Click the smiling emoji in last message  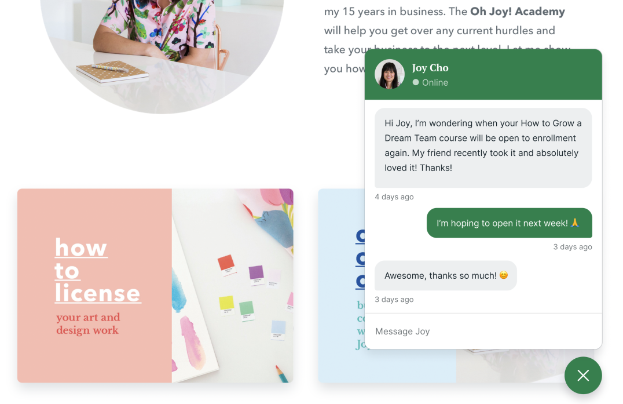(503, 275)
